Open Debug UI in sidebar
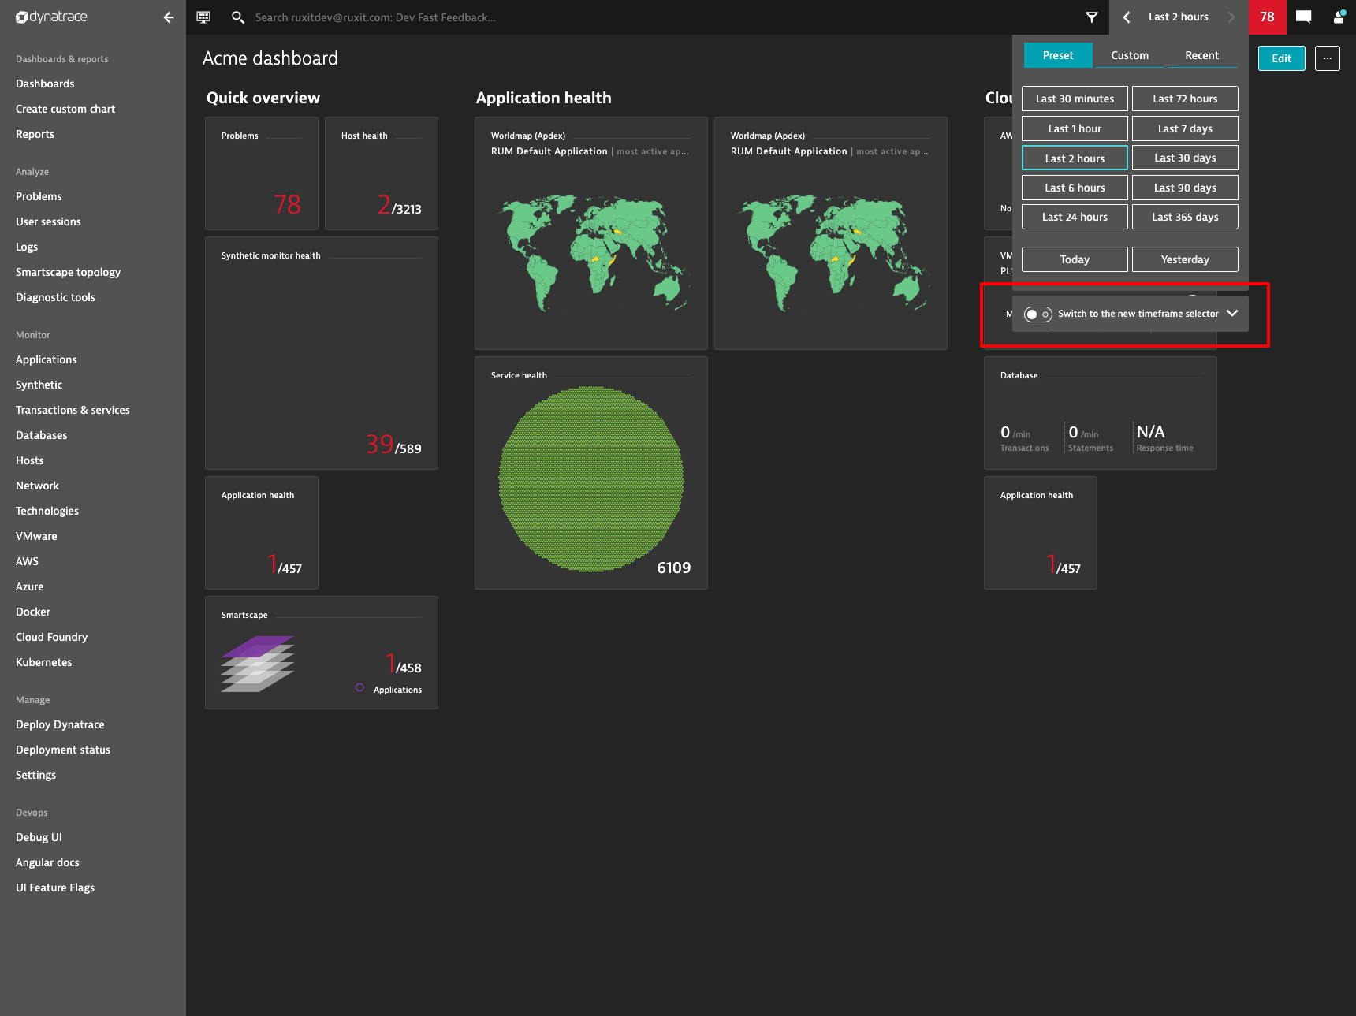 coord(39,837)
